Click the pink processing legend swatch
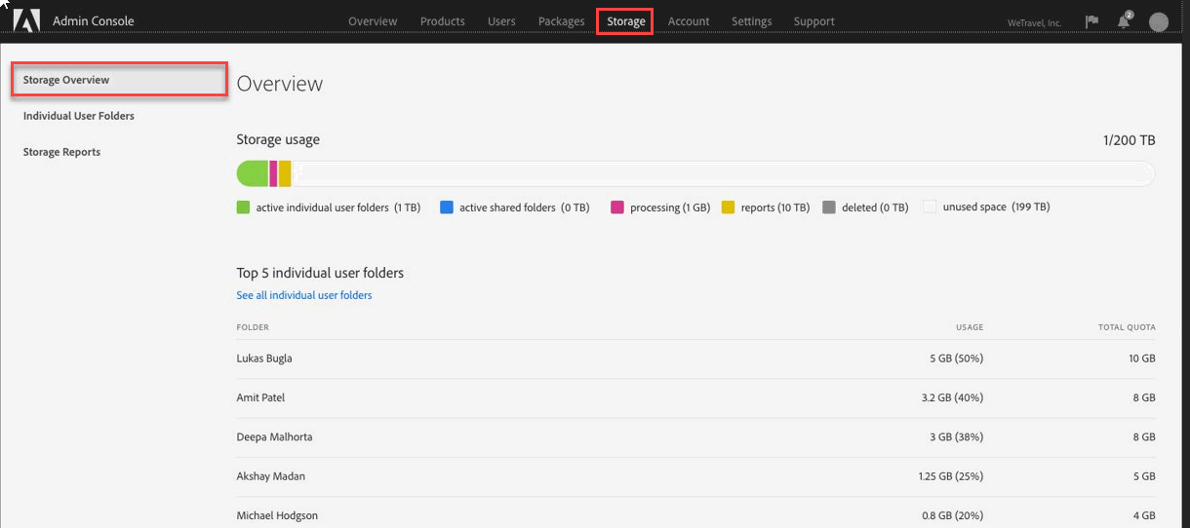The height and width of the screenshot is (528, 1190). 617,207
